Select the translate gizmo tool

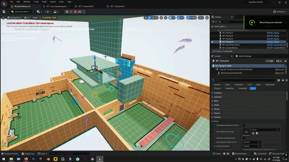[x=149, y=18]
